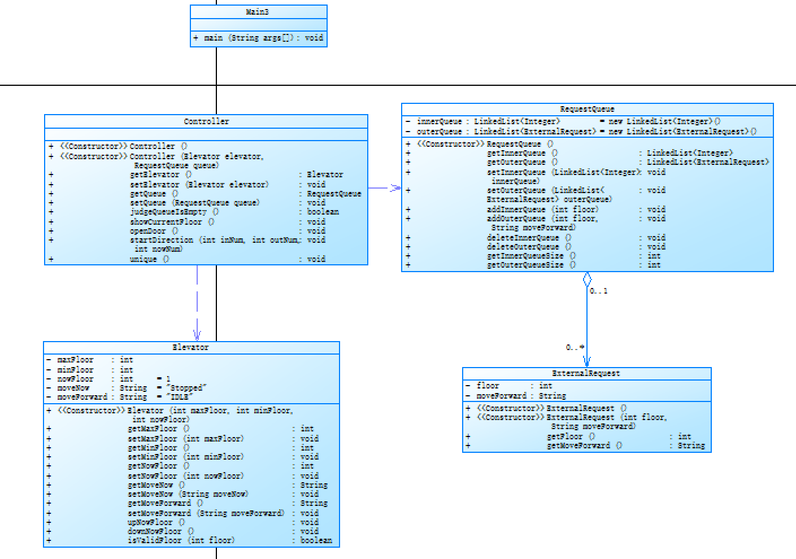Select getMoveForward() method in ExternalRequest
The height and width of the screenshot is (559, 796).
pos(586,446)
